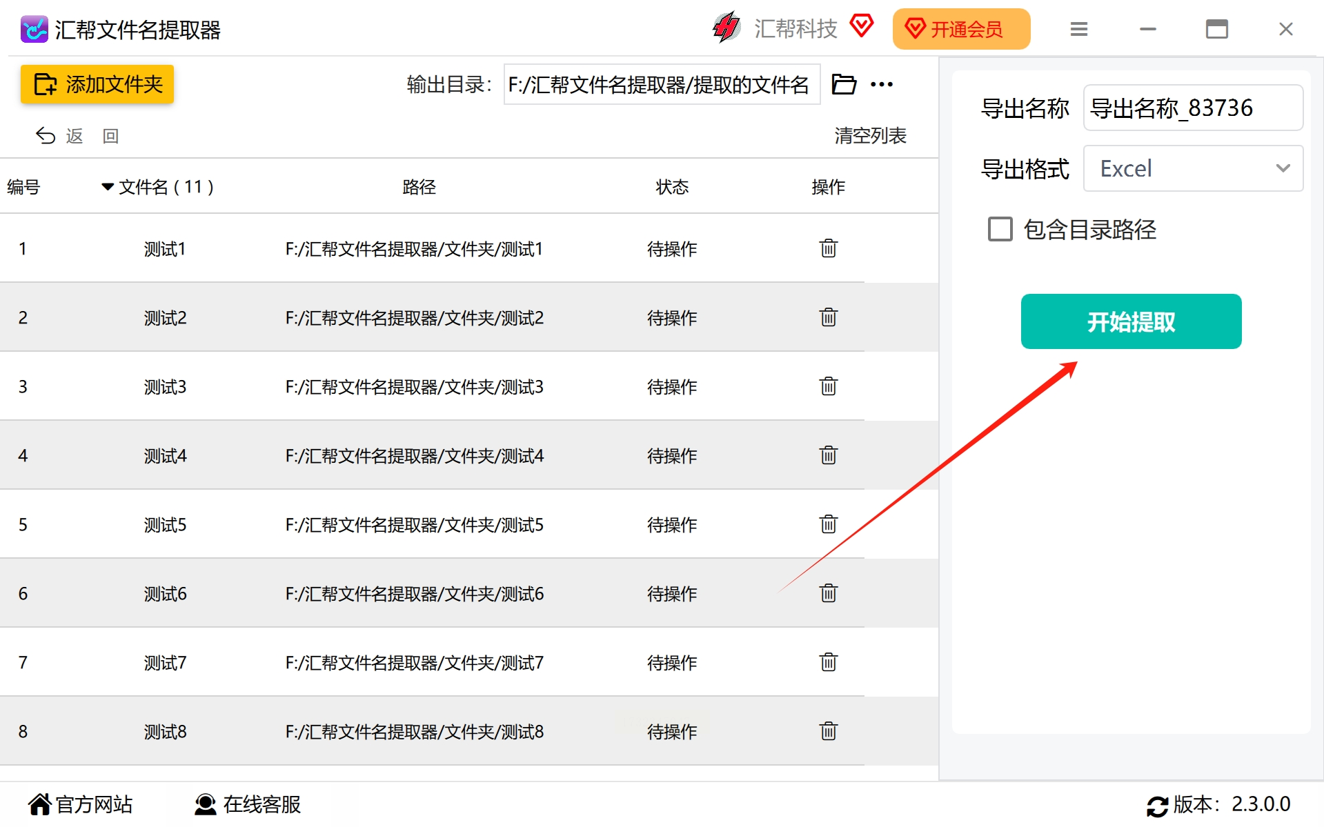Click 待操作 status in row 2

[672, 318]
